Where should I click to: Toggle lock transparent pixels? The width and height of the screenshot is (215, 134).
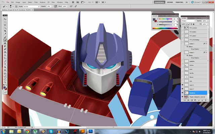(x=187, y=24)
